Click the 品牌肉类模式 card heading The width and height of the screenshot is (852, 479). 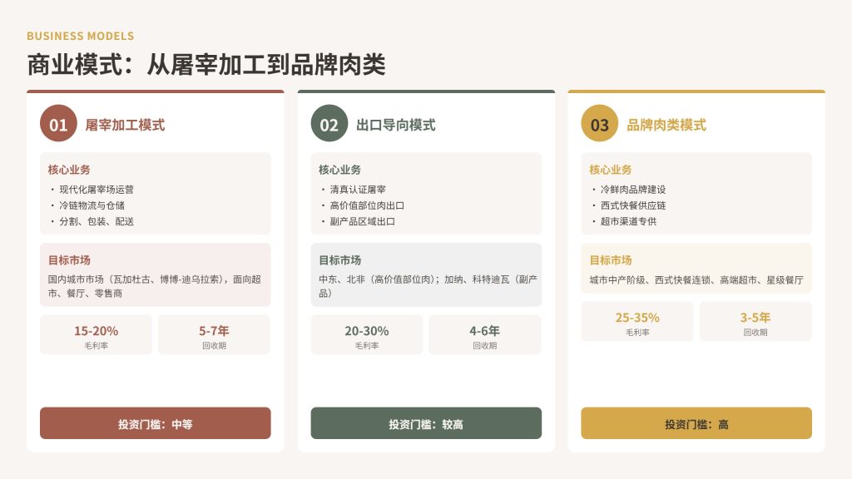click(x=666, y=125)
